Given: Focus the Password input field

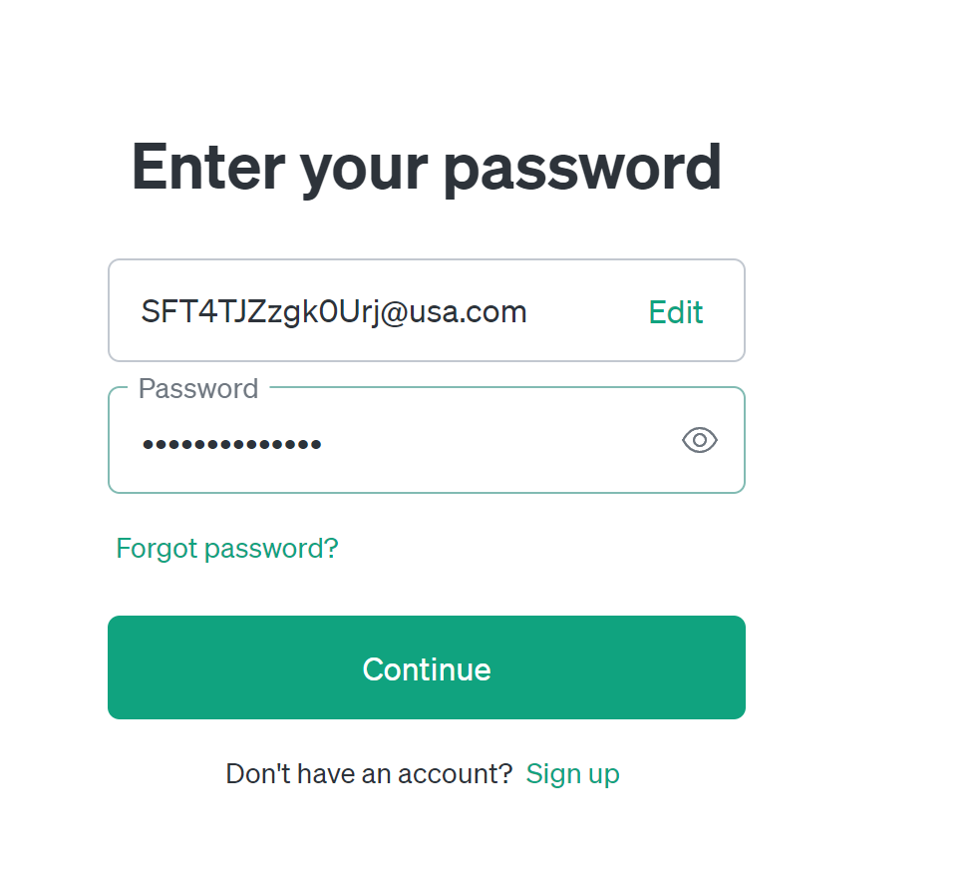Looking at the screenshot, I should (x=399, y=441).
